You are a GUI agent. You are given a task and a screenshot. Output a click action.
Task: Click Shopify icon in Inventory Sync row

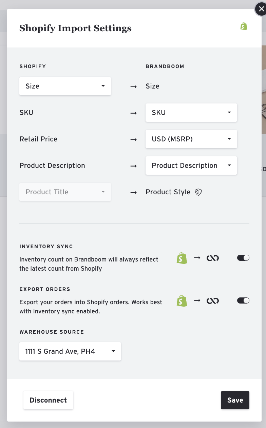point(182,258)
